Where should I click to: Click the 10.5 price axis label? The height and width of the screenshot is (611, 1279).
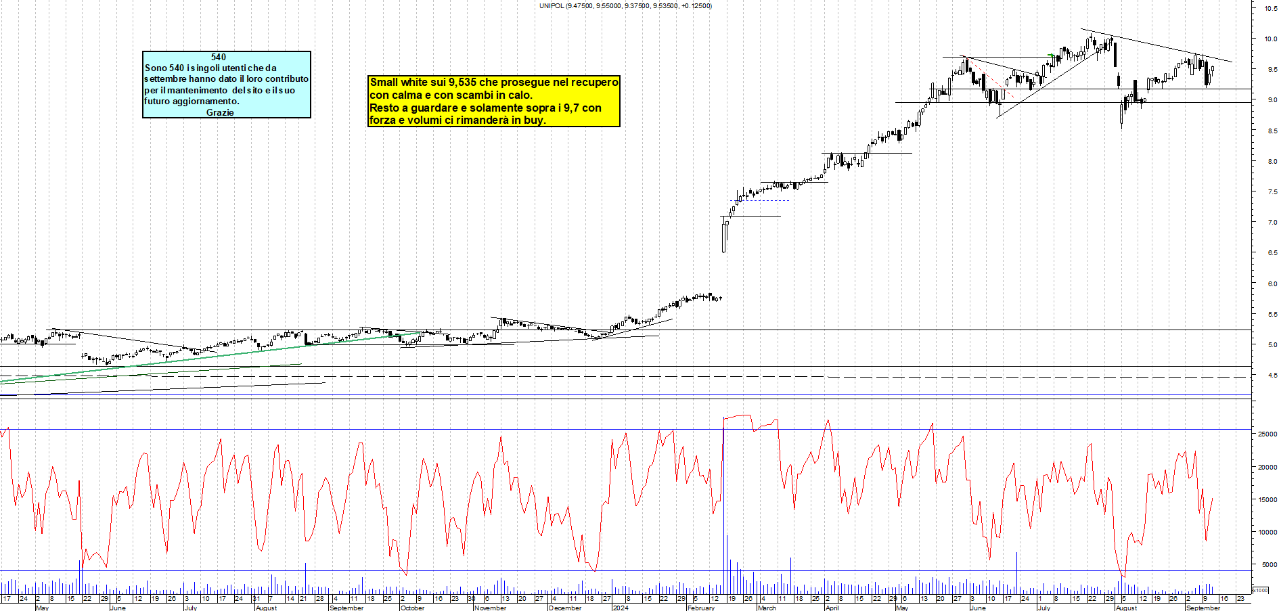pyautogui.click(x=1271, y=8)
